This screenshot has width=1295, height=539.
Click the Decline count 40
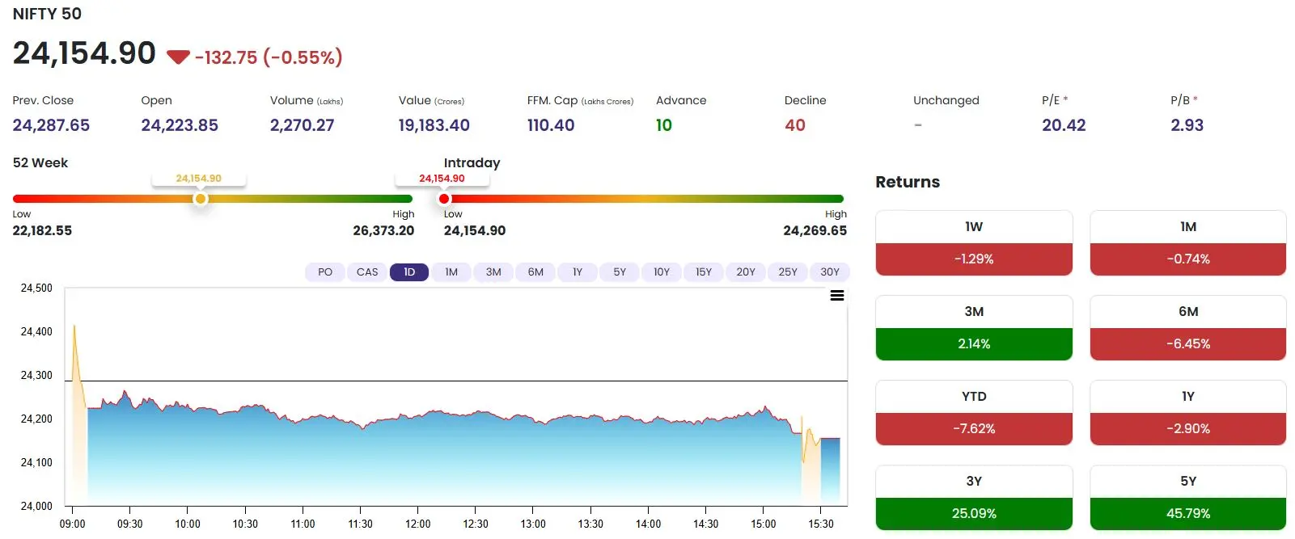[795, 125]
